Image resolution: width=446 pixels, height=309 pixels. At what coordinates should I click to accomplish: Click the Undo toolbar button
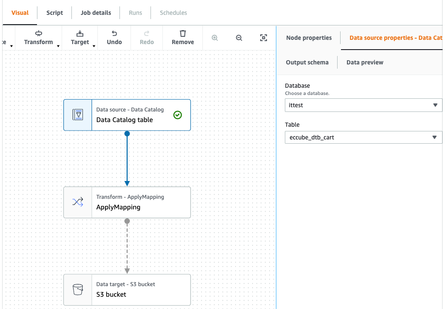(x=114, y=38)
